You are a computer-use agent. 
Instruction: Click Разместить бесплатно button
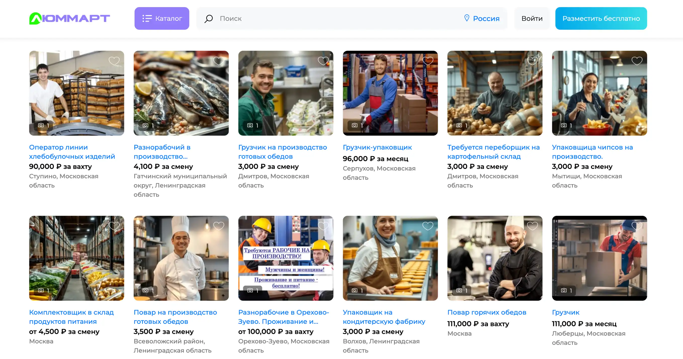point(601,18)
